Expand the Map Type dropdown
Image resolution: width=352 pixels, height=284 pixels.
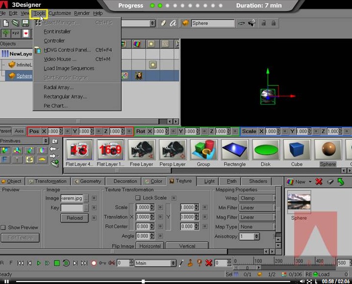[257, 227]
